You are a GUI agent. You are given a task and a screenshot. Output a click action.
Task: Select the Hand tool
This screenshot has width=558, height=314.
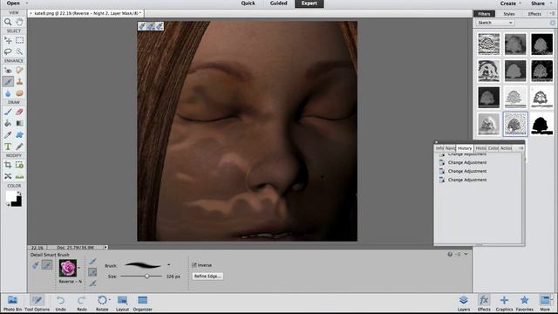19,22
